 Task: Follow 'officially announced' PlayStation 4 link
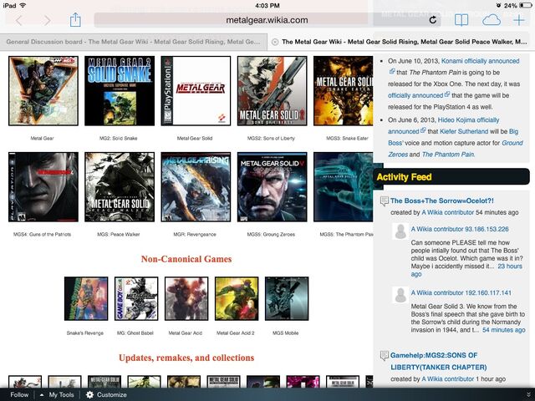[415, 95]
